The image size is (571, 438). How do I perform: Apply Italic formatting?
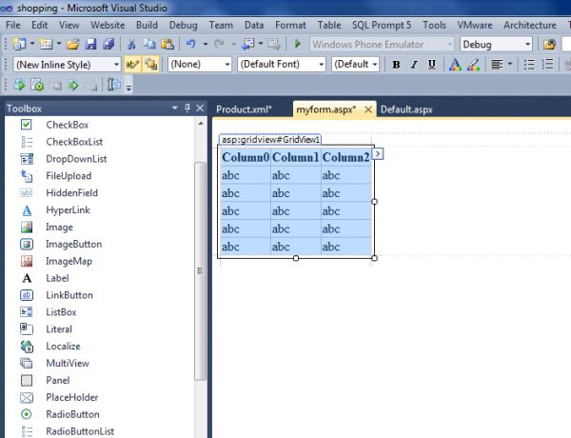pyautogui.click(x=414, y=65)
